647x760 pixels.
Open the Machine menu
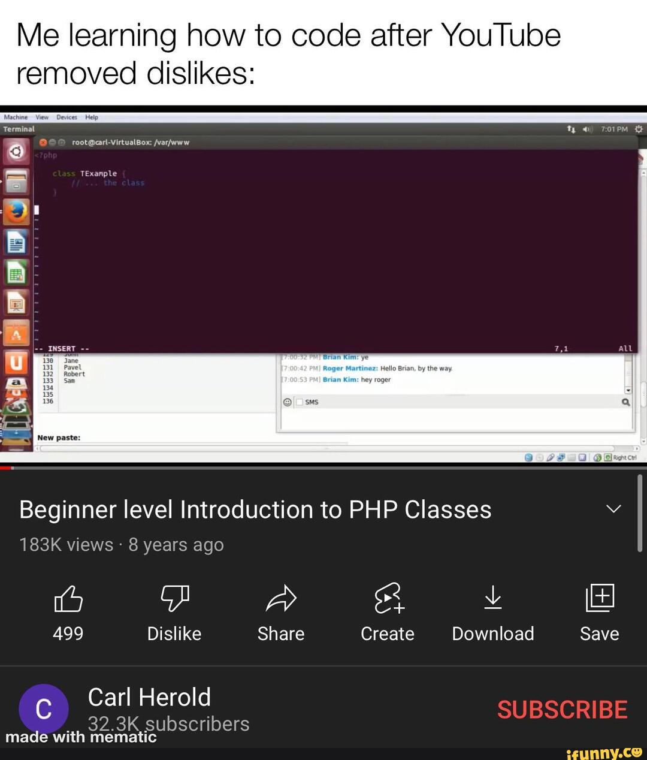16,117
